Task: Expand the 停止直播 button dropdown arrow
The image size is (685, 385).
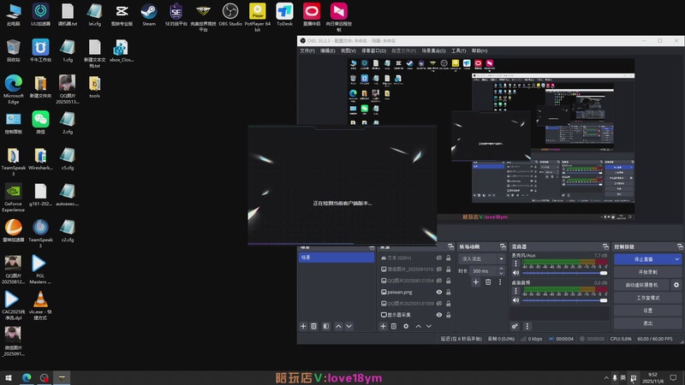Action: (x=676, y=259)
